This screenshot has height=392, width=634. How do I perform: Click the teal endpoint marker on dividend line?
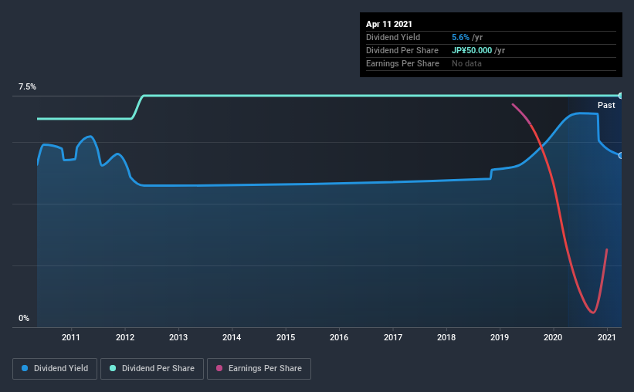(x=621, y=96)
